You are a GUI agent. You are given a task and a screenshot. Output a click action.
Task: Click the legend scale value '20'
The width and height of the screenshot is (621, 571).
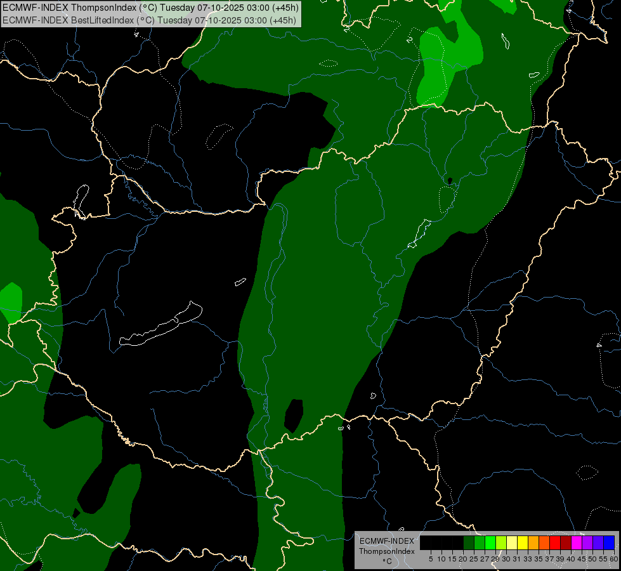point(464,559)
